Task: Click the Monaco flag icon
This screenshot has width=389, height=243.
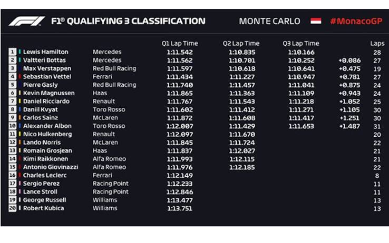Action: [x=316, y=22]
